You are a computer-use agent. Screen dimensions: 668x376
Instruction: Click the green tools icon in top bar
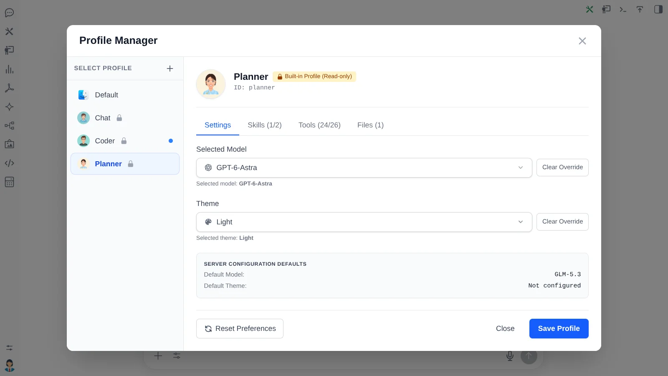coord(590,9)
